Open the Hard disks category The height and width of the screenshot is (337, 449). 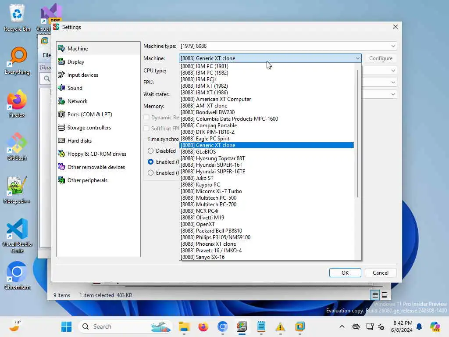pyautogui.click(x=98, y=141)
